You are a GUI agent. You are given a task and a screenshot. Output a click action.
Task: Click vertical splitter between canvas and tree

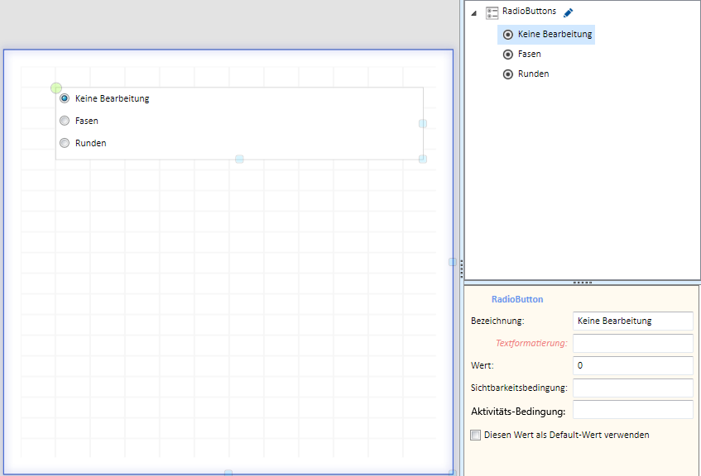point(461,269)
